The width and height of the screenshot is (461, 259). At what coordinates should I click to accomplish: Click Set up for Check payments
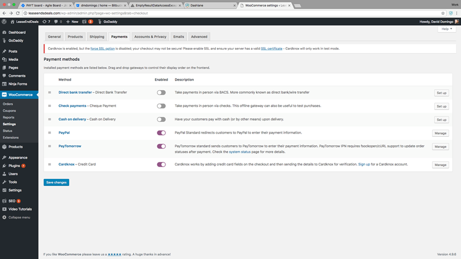click(441, 106)
